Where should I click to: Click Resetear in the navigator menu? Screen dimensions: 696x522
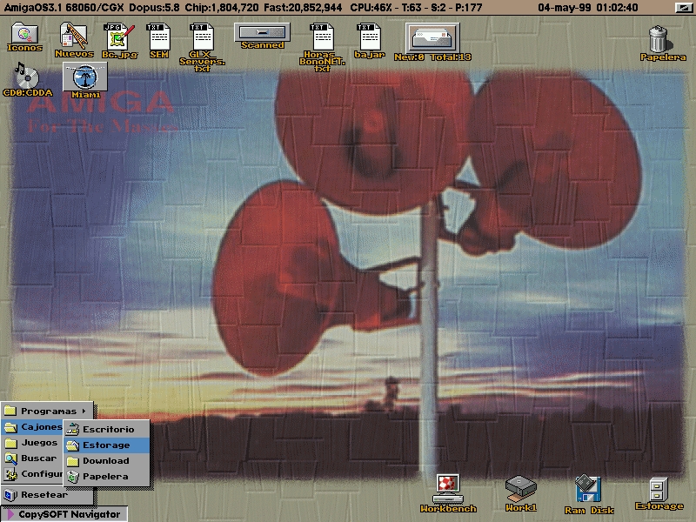pos(43,494)
